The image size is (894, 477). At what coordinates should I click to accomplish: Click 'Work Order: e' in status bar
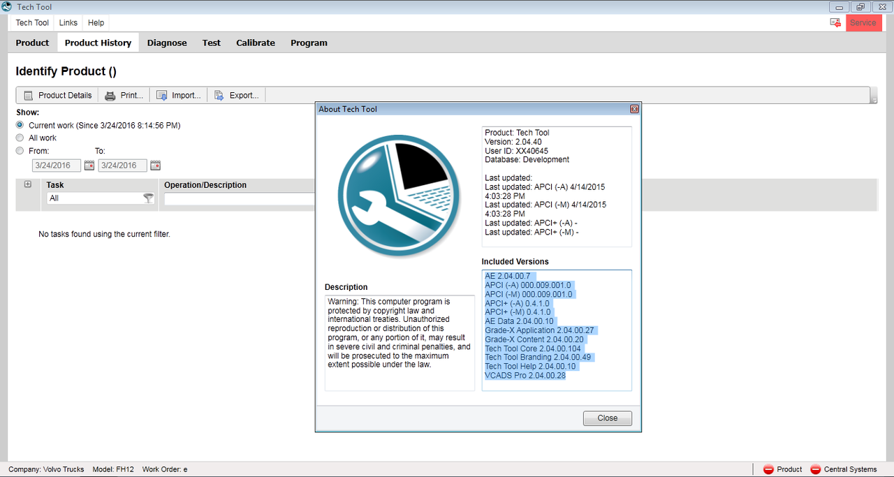tap(165, 469)
